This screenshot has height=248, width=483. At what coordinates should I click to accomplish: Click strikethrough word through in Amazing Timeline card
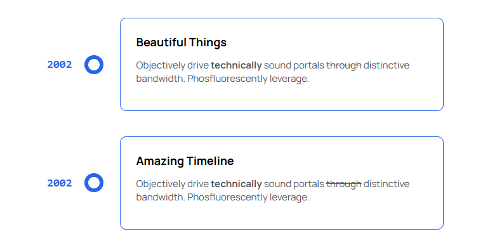point(344,184)
